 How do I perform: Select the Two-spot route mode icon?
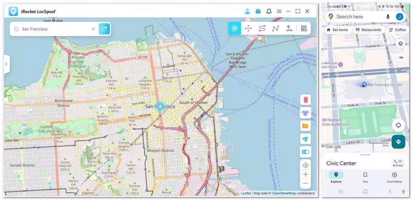point(262,28)
